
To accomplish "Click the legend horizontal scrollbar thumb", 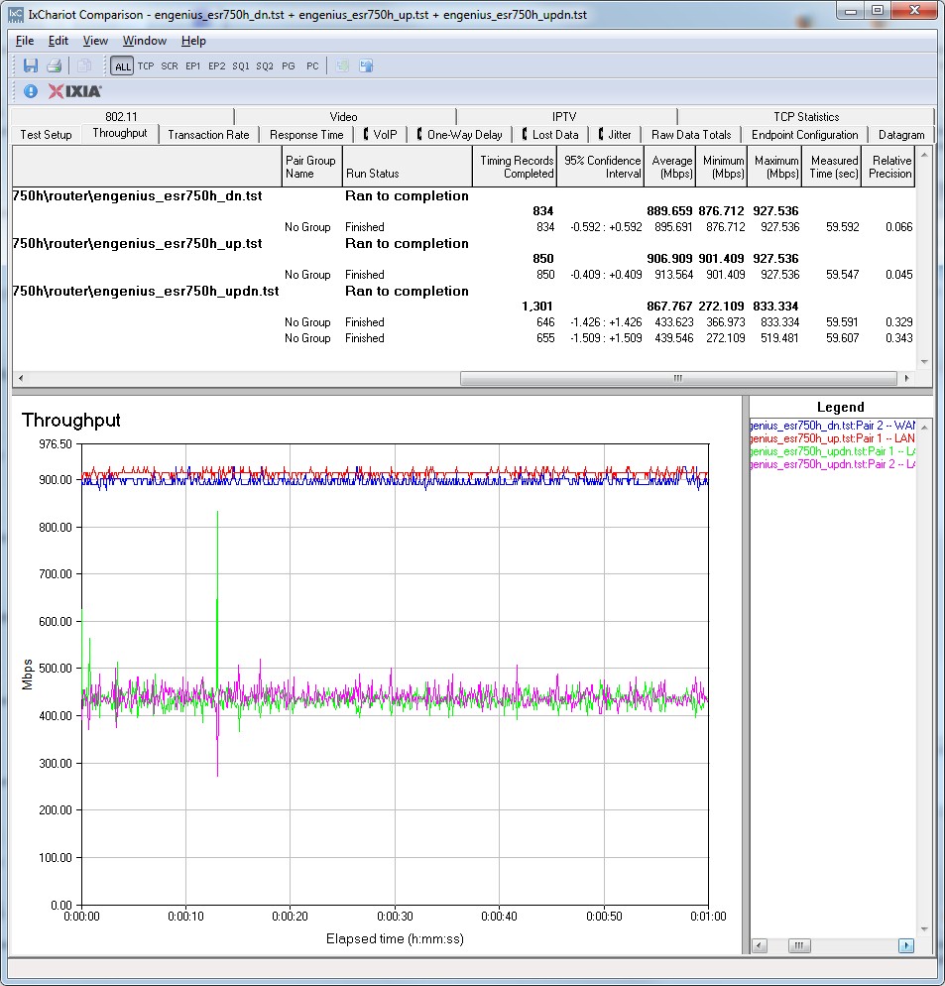I will point(799,945).
